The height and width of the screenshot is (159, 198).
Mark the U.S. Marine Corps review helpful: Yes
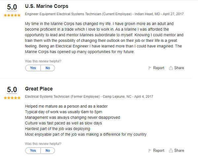pos(33,68)
